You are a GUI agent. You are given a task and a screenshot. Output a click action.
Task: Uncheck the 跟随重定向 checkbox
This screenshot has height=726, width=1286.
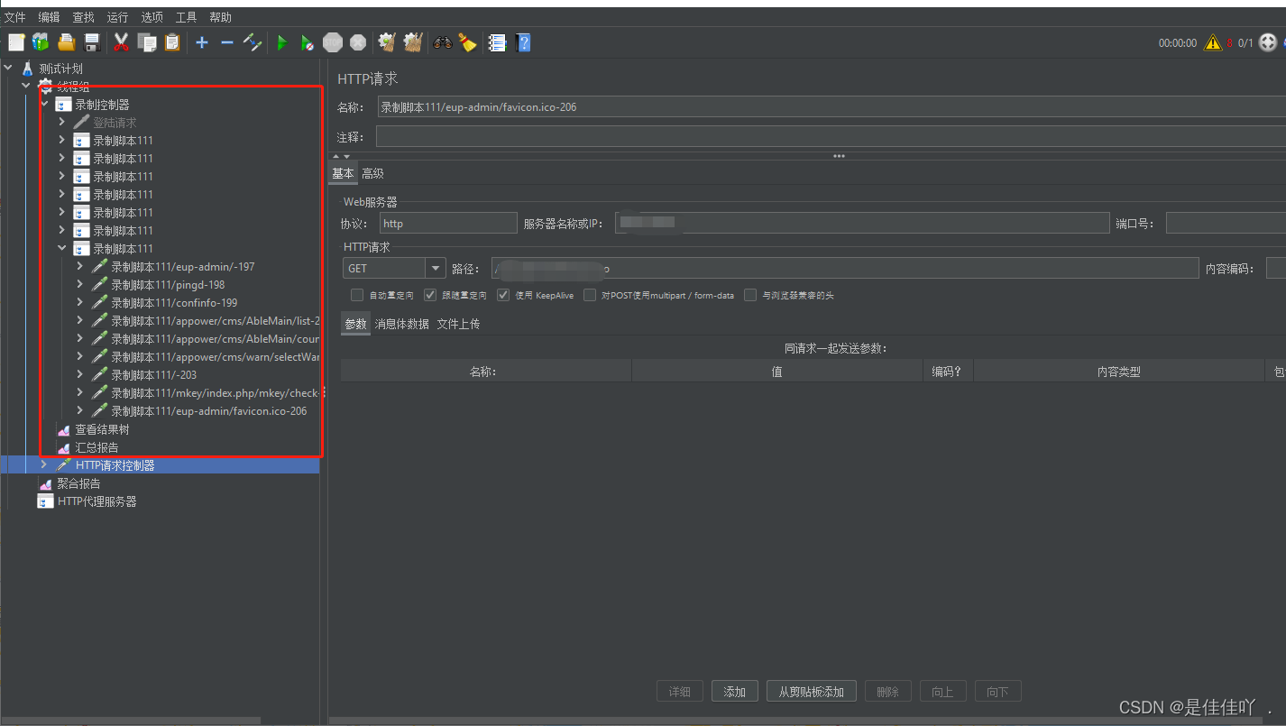[x=430, y=295]
